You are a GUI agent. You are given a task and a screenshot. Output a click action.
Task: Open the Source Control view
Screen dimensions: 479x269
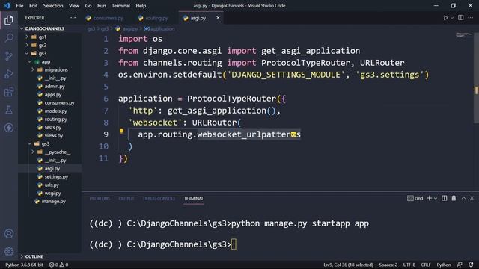9,56
